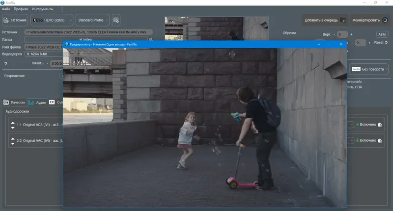Open the dropdown arrow on the AAC track row
Viewport: 393px width, 211px height.
352,140
